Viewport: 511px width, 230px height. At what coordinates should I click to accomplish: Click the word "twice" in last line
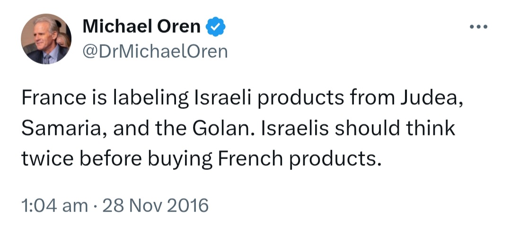[x=48, y=159]
